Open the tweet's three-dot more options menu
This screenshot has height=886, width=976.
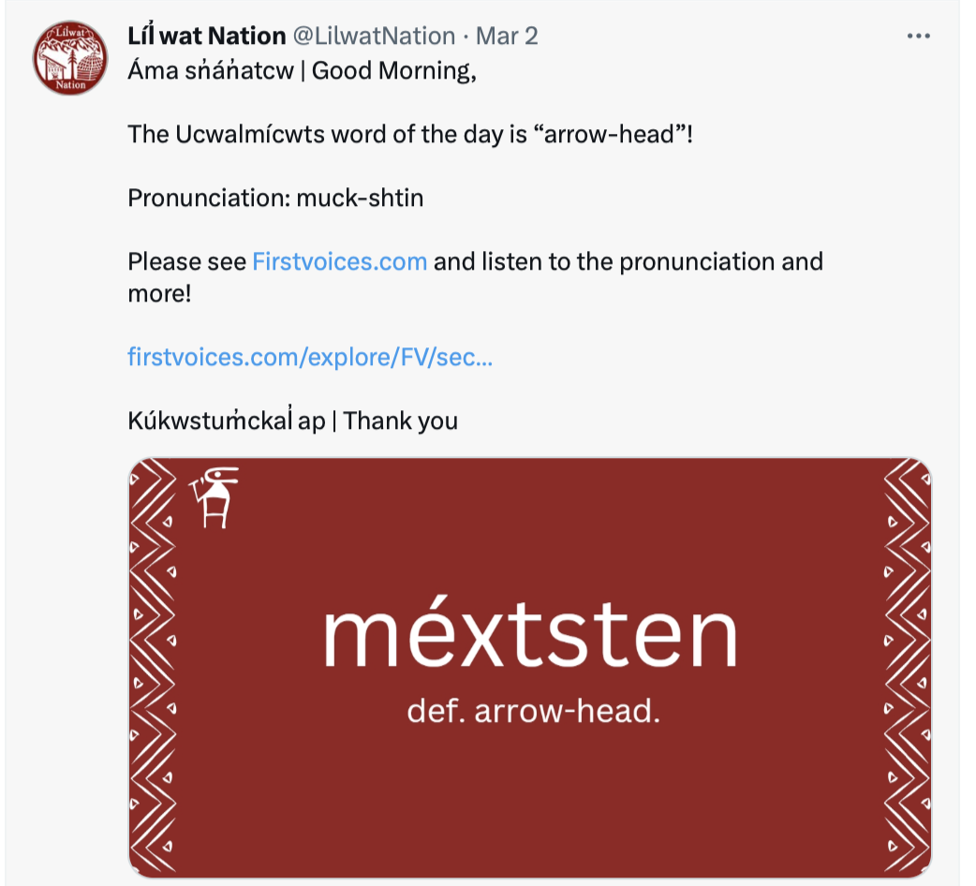click(919, 36)
